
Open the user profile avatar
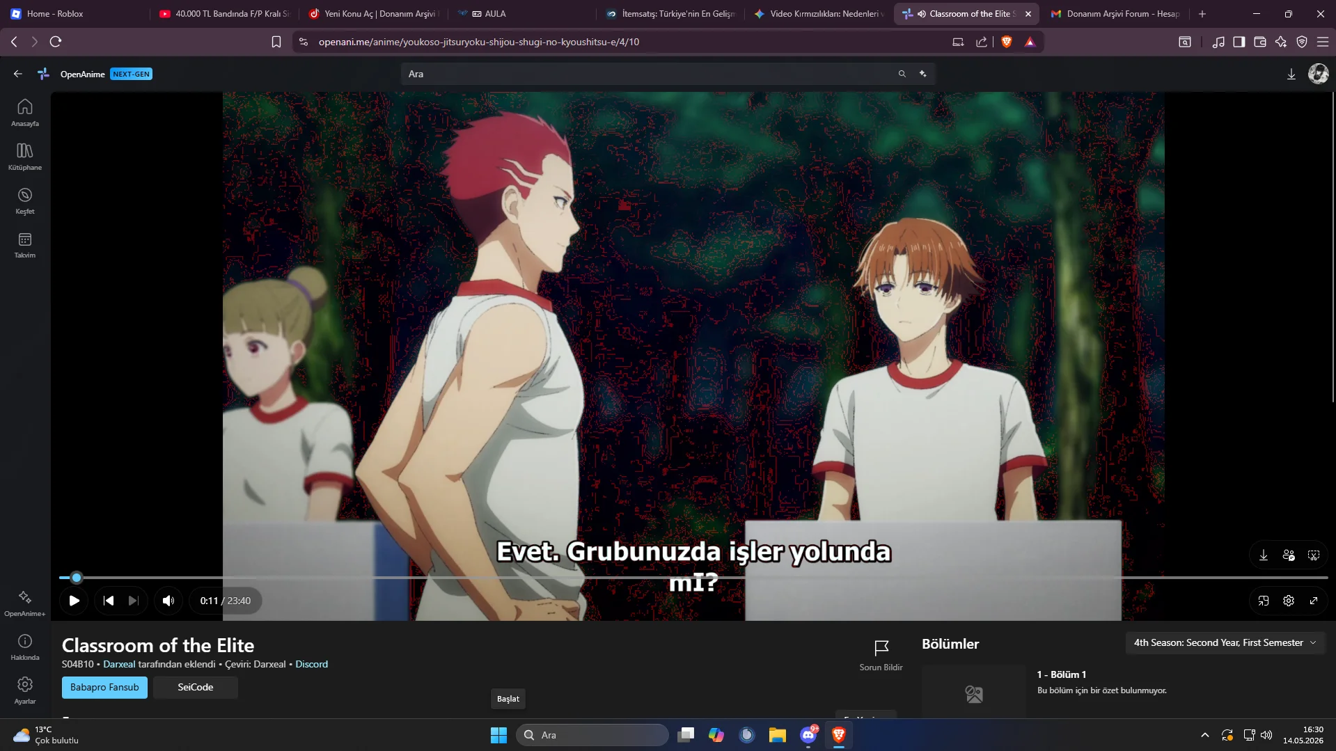coord(1318,73)
